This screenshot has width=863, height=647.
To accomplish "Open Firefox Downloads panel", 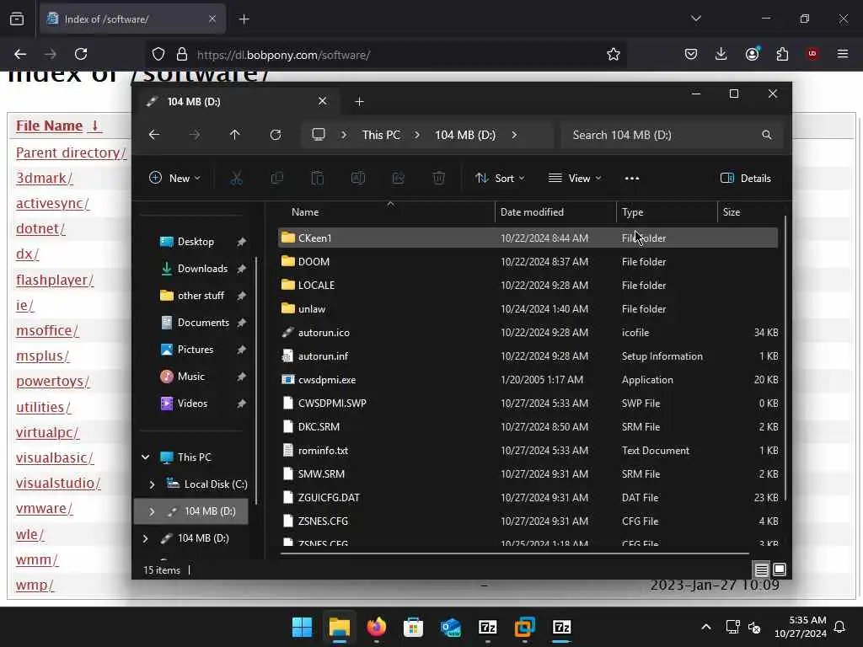I will pyautogui.click(x=721, y=54).
